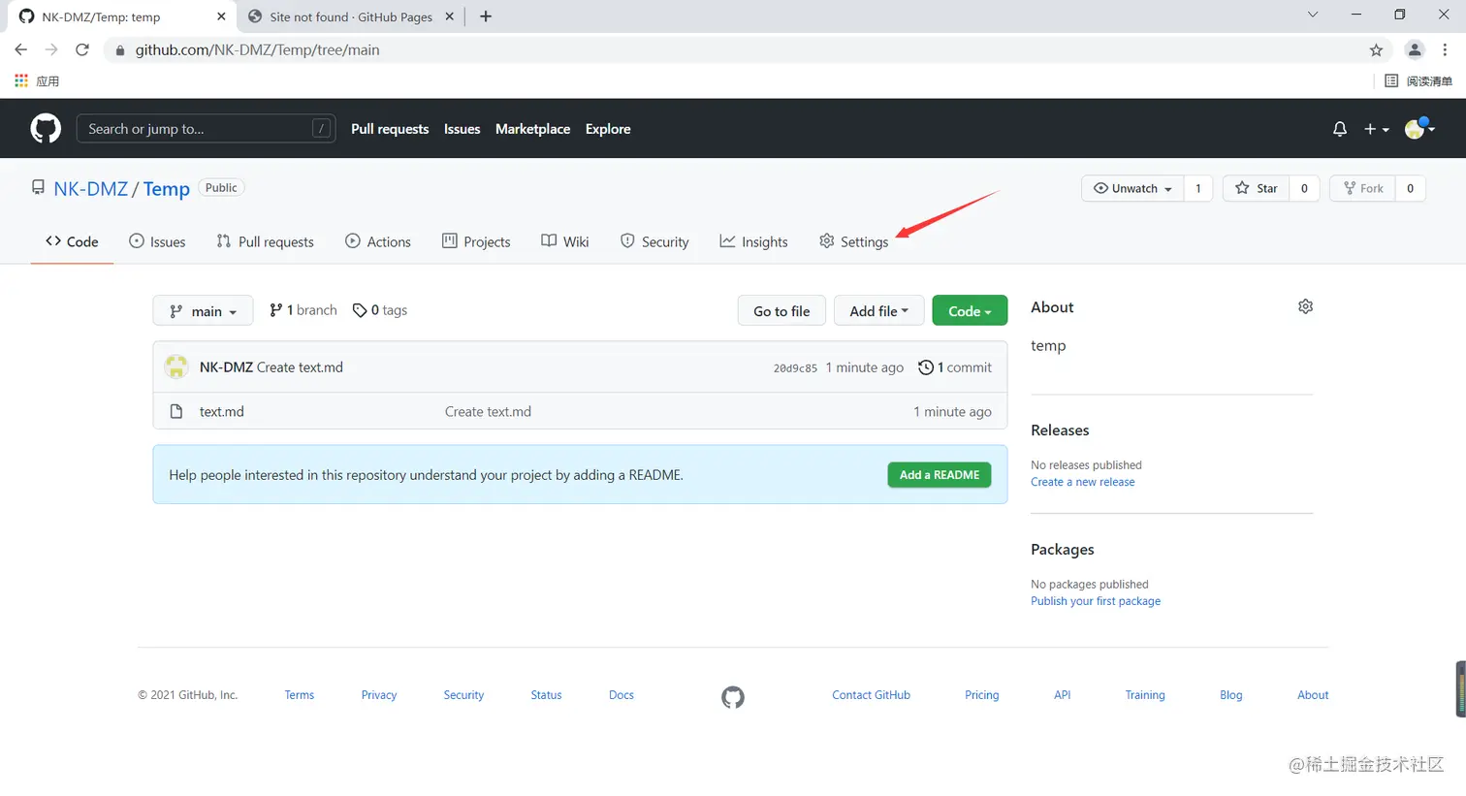The height and width of the screenshot is (796, 1466).
Task: Click Publish your first package link
Action: (x=1096, y=601)
